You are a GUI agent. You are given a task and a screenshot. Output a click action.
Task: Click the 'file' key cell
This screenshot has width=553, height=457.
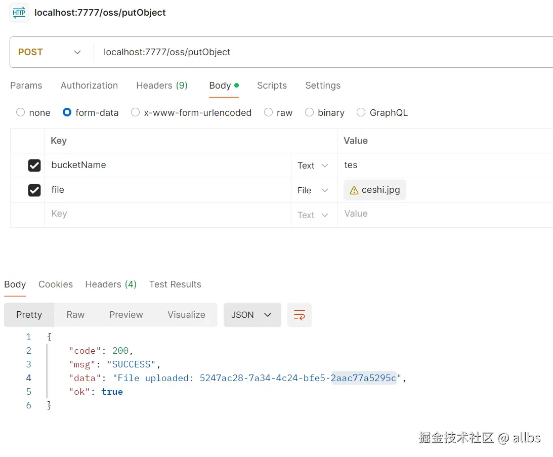[x=167, y=190]
